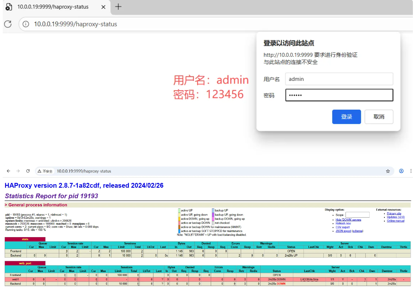This screenshot has width=416, height=288.
Task: Open the Online manual link
Action: (x=395, y=221)
